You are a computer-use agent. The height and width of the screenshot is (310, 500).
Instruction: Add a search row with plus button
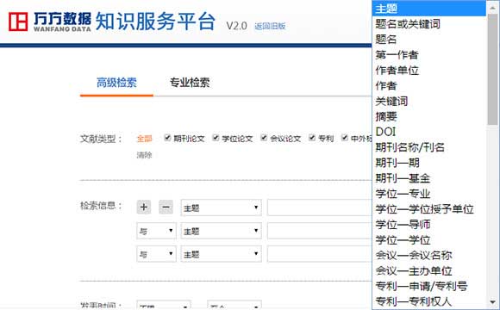pos(144,207)
